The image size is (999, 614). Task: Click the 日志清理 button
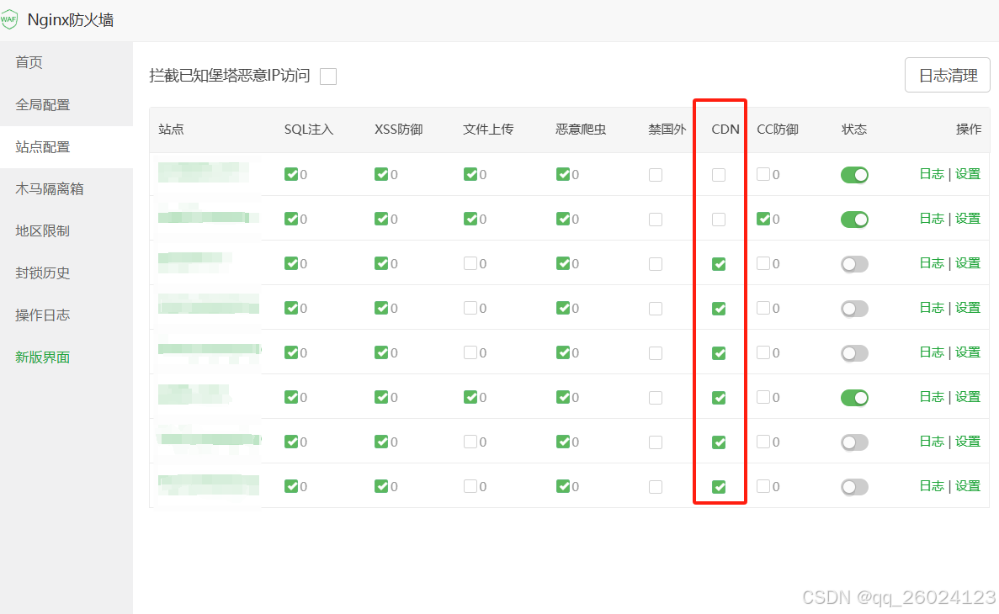click(948, 75)
